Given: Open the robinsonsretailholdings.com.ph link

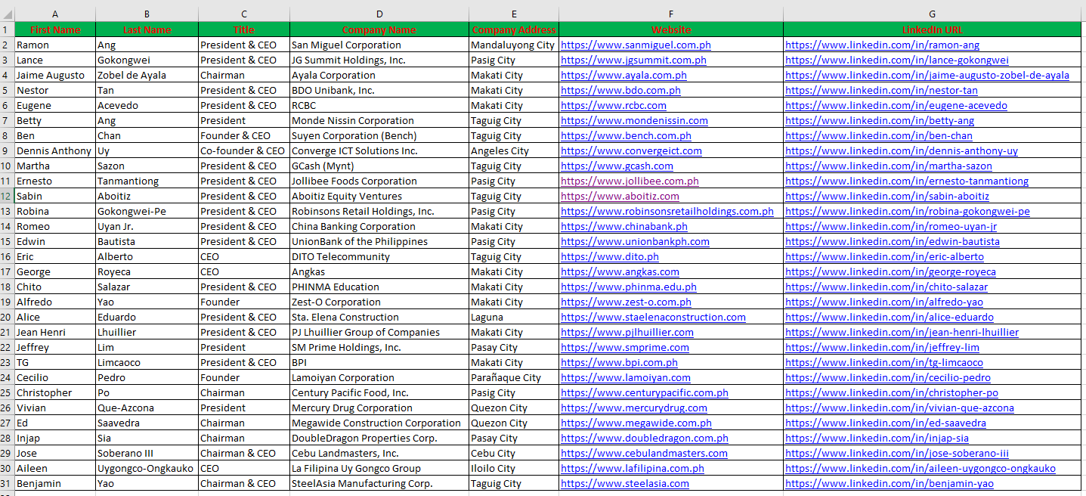Looking at the screenshot, I should coord(667,211).
